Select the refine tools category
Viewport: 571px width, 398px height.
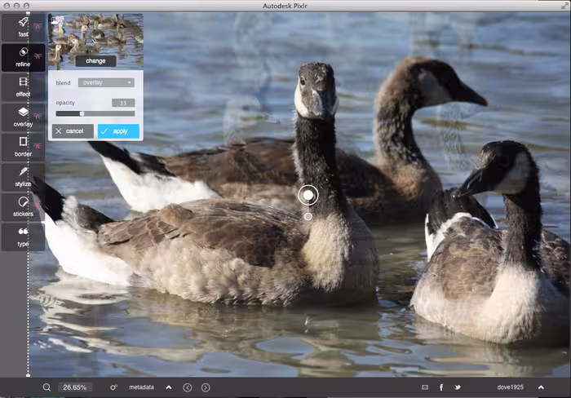(23, 57)
